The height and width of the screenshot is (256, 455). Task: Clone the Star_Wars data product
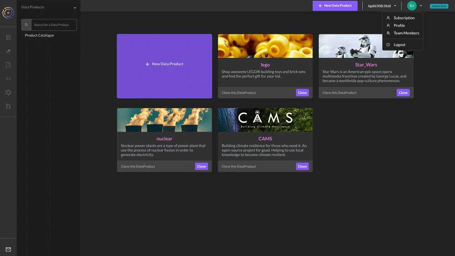pos(403,93)
